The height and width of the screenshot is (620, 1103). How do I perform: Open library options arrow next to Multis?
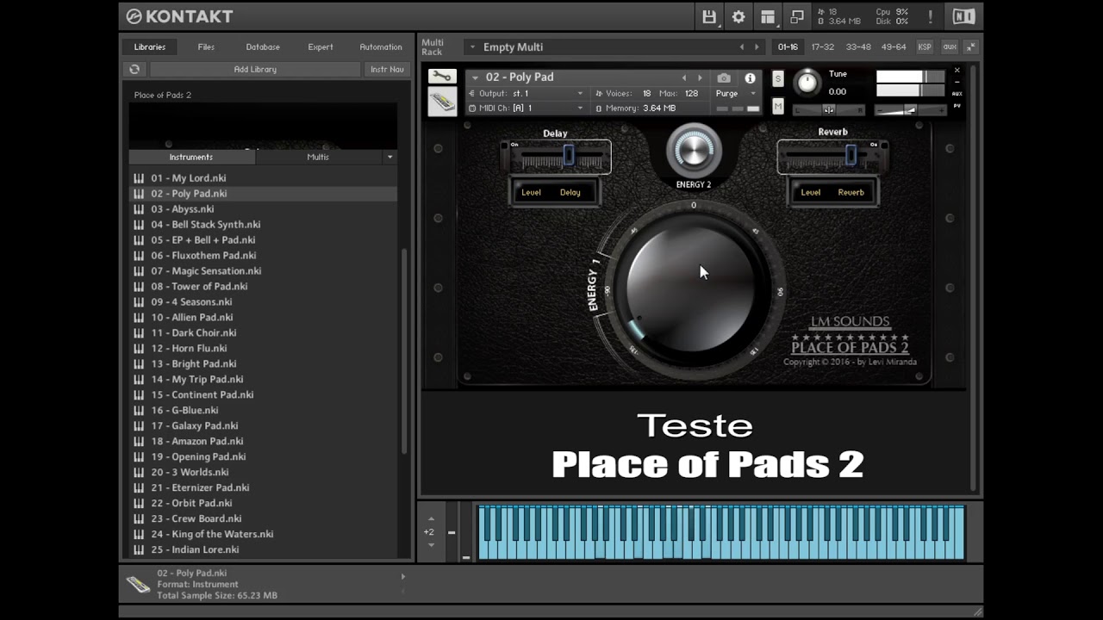(x=389, y=157)
